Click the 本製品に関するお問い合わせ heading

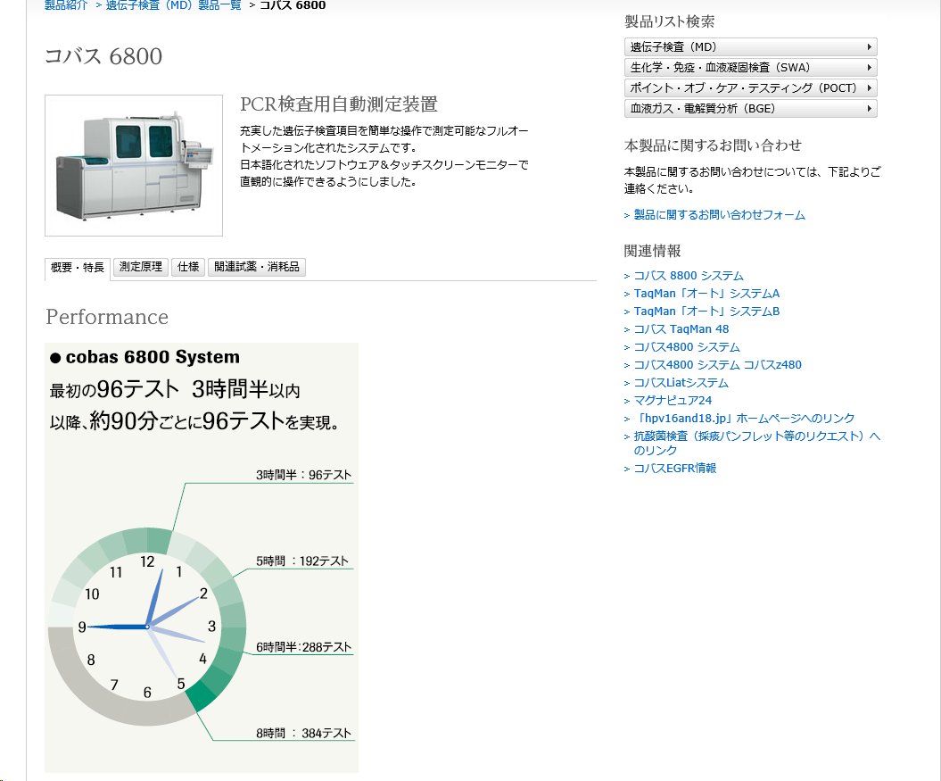tap(713, 145)
